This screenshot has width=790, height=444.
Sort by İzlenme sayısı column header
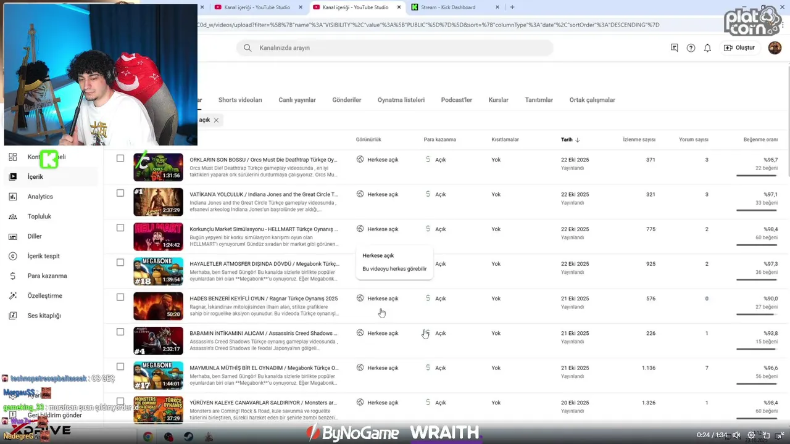point(639,140)
